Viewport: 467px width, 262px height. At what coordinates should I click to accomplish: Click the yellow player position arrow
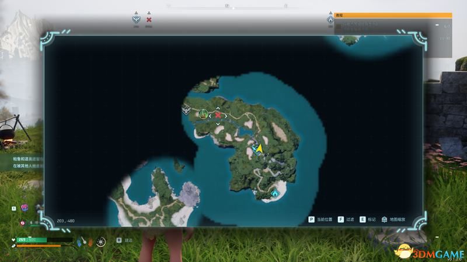click(x=260, y=148)
